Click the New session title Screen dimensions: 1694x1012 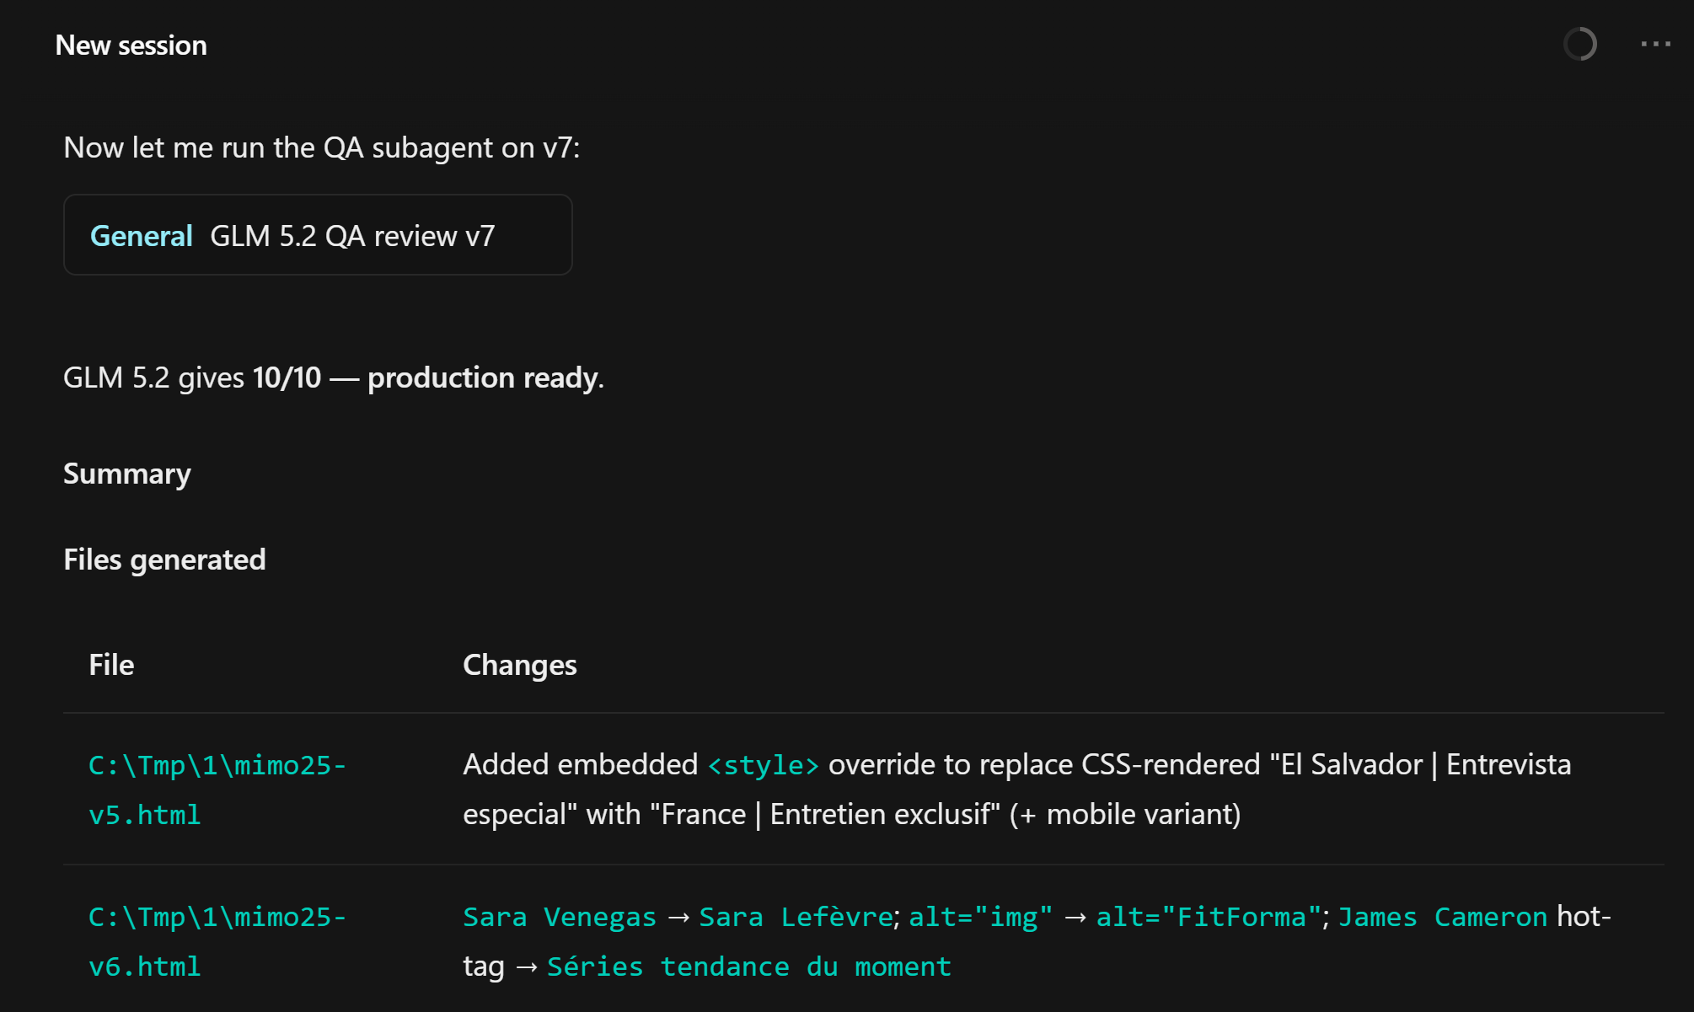(x=131, y=46)
